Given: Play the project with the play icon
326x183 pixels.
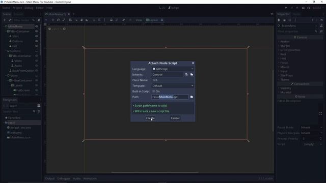Looking at the screenshot, I should tap(286, 8).
